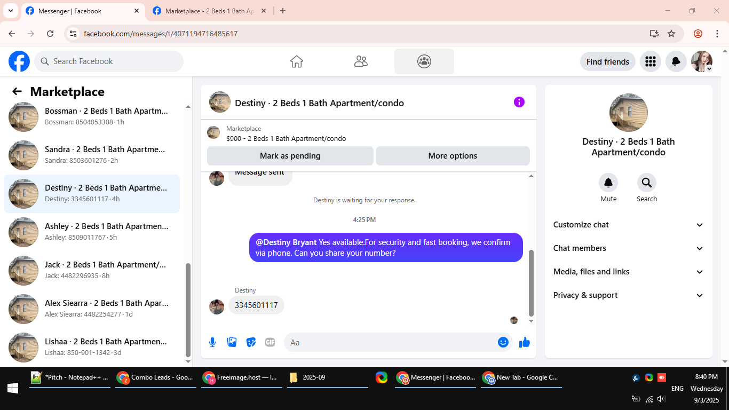Screen dimensions: 729x410
Task: Select Destiny conversation in the list
Action: pyautogui.click(x=92, y=194)
